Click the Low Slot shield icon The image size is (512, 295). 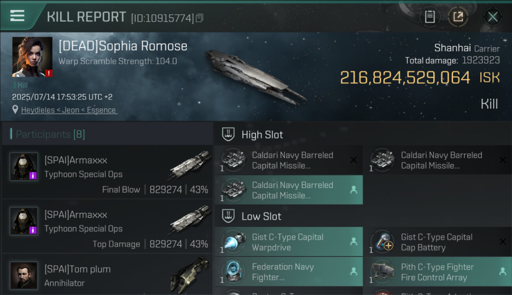229,216
